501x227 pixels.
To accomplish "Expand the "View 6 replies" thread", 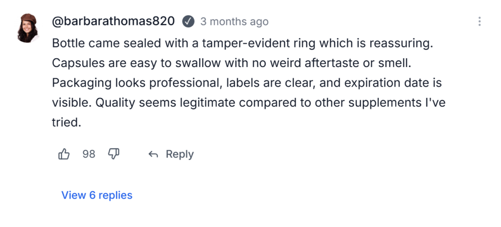I will click(97, 195).
